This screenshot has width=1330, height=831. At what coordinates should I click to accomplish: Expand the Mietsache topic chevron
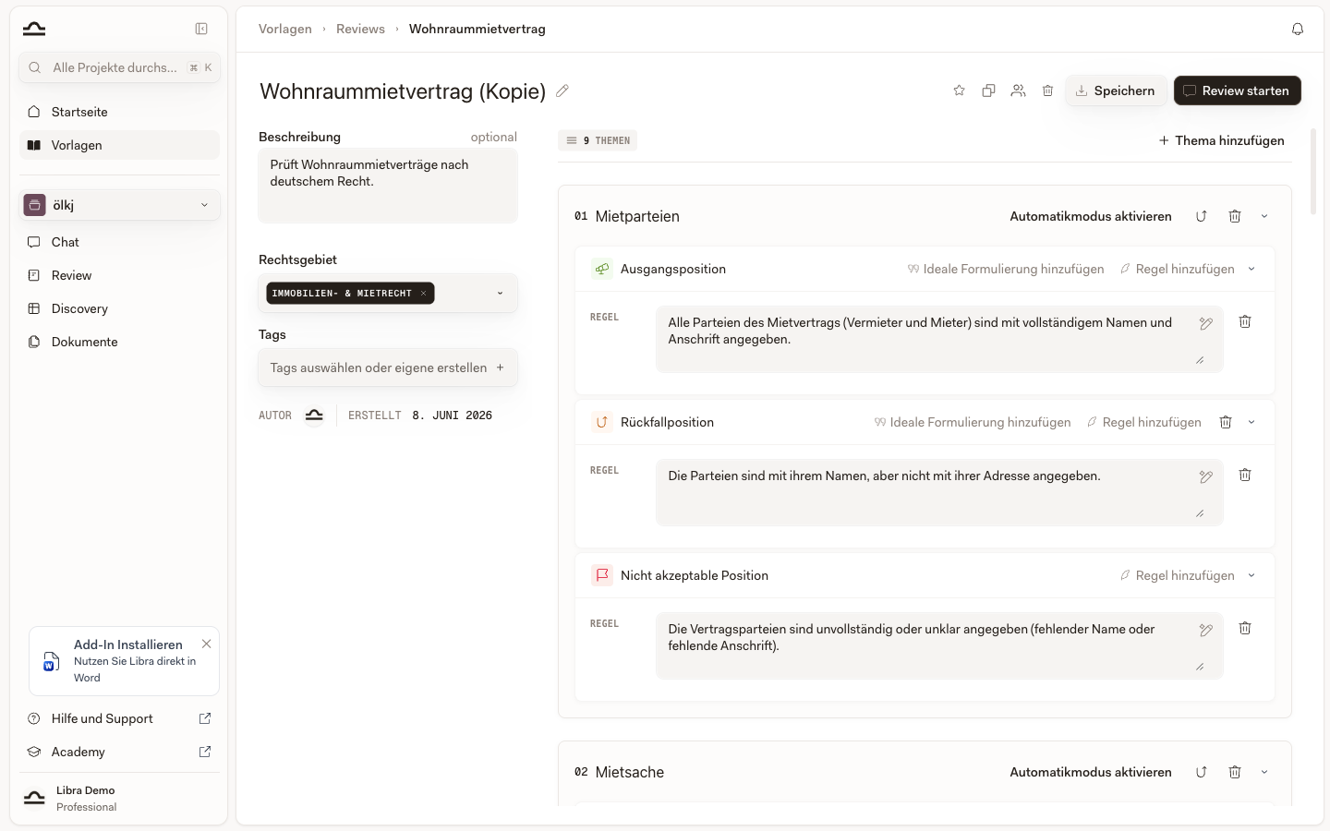1264,772
